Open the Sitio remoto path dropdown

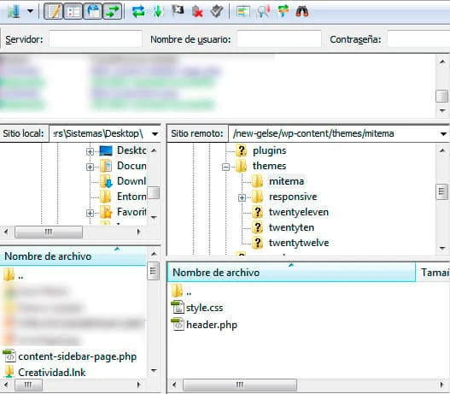click(443, 133)
